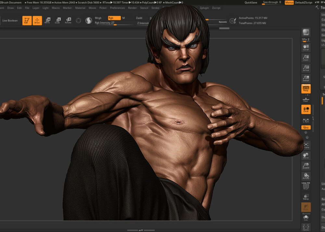325x232 pixels.
Task: Adjust the SPix slider
Action: pyautogui.click(x=306, y=40)
